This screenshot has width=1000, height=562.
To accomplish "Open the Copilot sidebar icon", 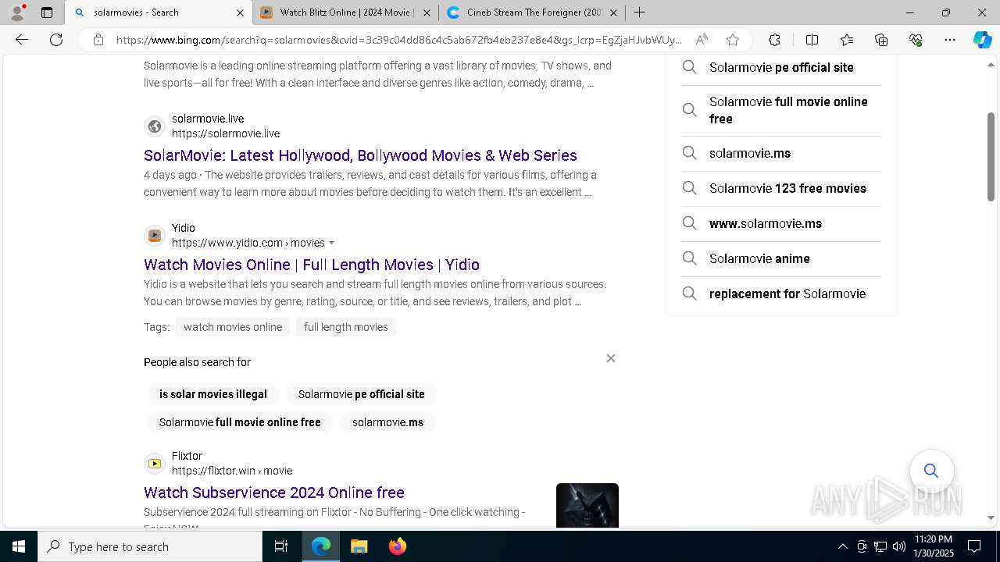I will point(982,40).
